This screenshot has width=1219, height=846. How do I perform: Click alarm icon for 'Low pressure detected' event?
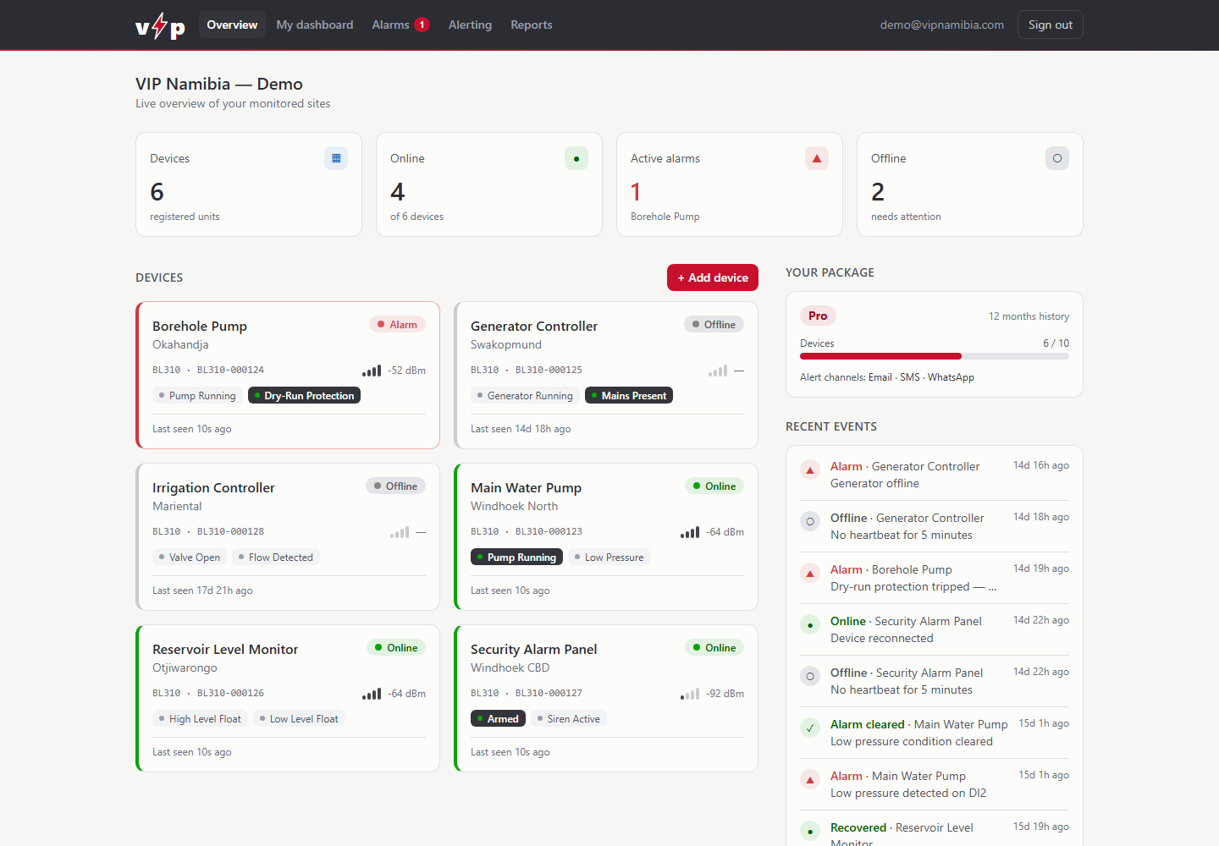pyautogui.click(x=810, y=780)
